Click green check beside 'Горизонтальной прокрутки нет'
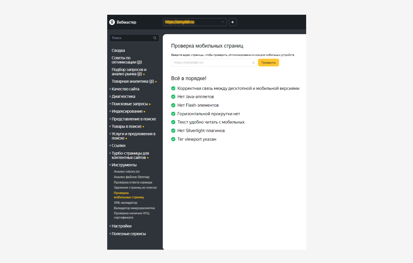The width and height of the screenshot is (413, 263). point(173,114)
